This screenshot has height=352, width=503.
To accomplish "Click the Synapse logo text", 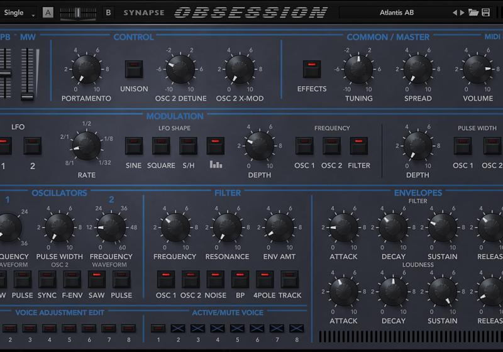I will pyautogui.click(x=144, y=13).
